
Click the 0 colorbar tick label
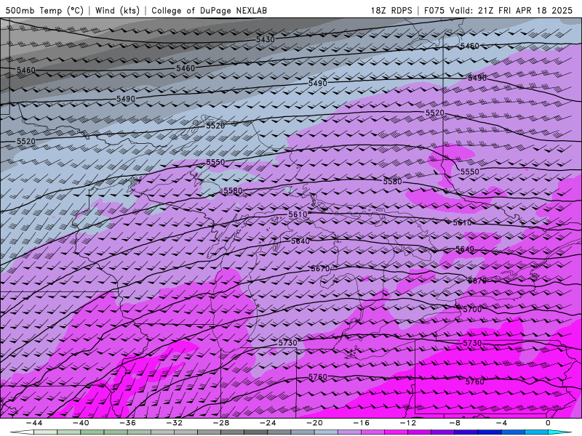549,423
